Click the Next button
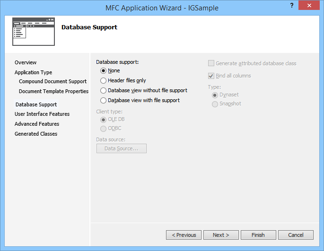 click(x=221, y=235)
